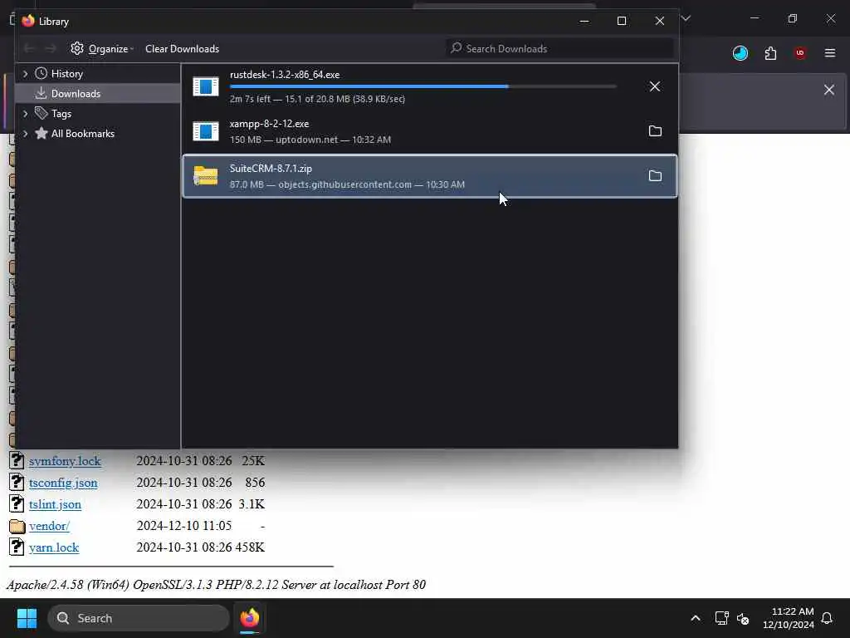Open the Windows Start menu
Image resolution: width=850 pixels, height=638 pixels.
pos(27,618)
